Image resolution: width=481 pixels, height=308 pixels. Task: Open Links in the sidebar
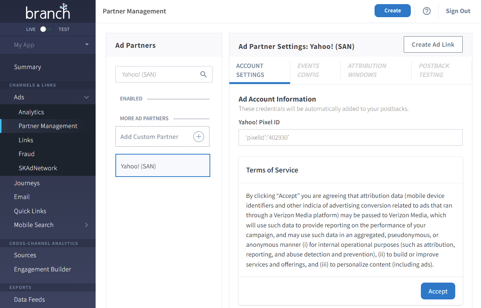tap(26, 140)
